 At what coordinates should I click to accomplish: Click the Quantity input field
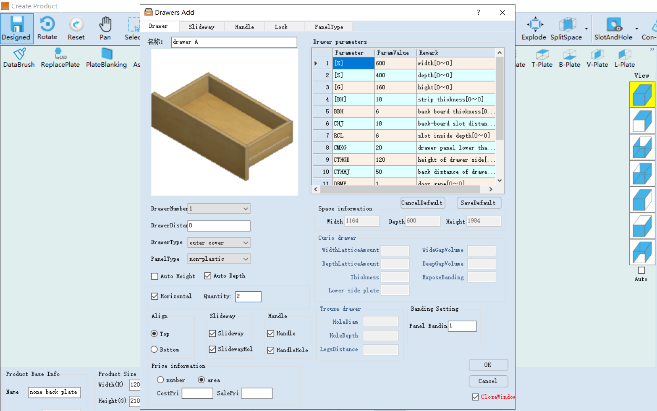pos(248,296)
